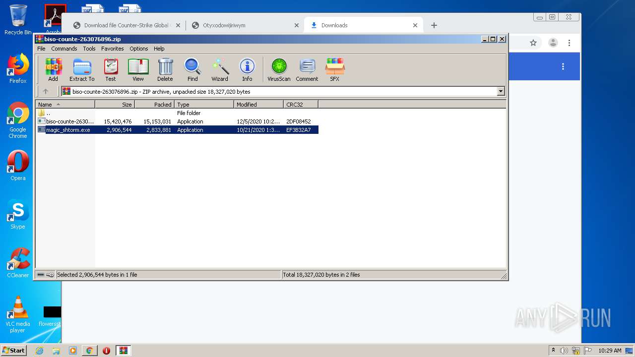Go up one folder level arrow
The image size is (635, 357).
[46, 91]
